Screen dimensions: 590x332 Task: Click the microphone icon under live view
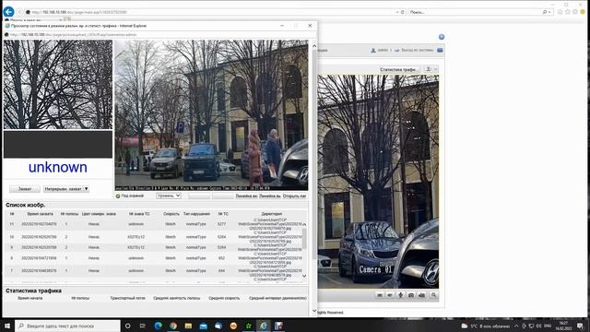point(400,295)
